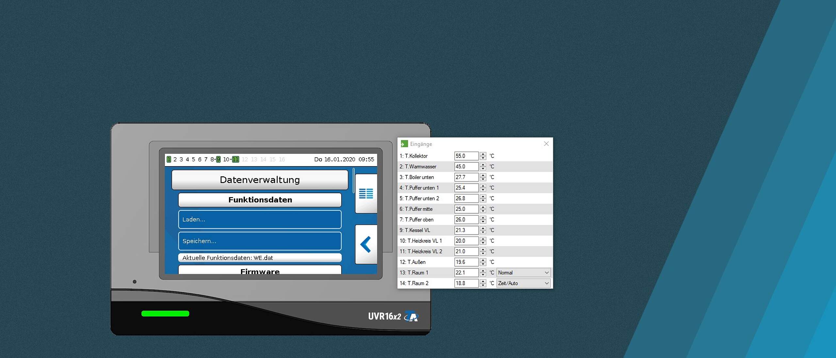Select green output indicator 1
The image size is (836, 358).
169,159
